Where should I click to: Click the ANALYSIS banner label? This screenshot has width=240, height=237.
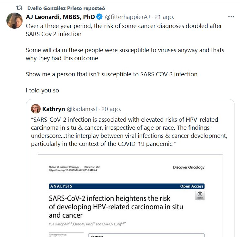point(61,186)
